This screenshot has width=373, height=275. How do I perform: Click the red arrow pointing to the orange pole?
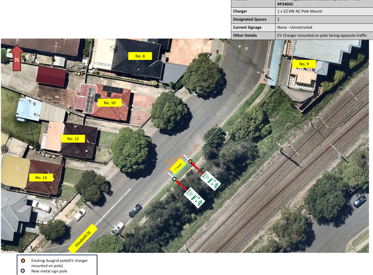coord(198,169)
